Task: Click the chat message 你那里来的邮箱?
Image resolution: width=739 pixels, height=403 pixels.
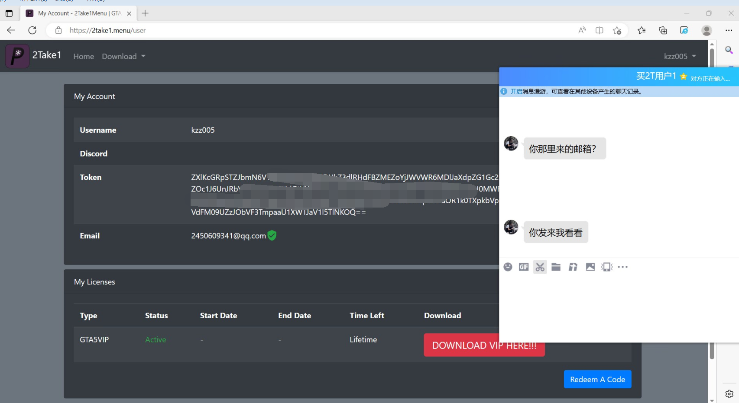Action: [x=564, y=149]
